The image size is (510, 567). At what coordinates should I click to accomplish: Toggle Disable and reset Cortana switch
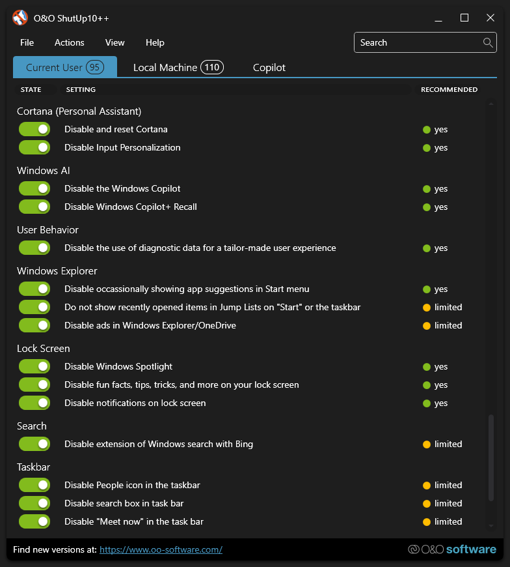pyautogui.click(x=34, y=130)
